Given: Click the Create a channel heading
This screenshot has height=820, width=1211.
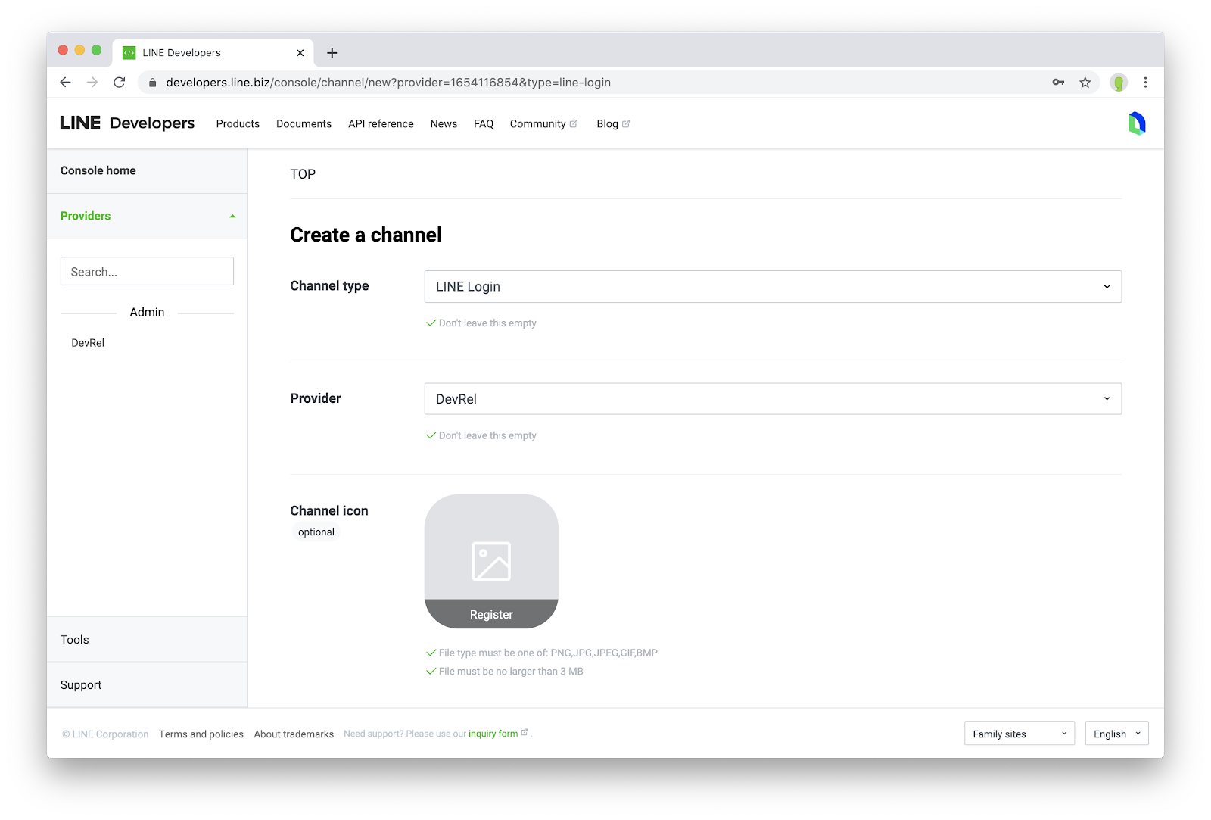Looking at the screenshot, I should 366,235.
